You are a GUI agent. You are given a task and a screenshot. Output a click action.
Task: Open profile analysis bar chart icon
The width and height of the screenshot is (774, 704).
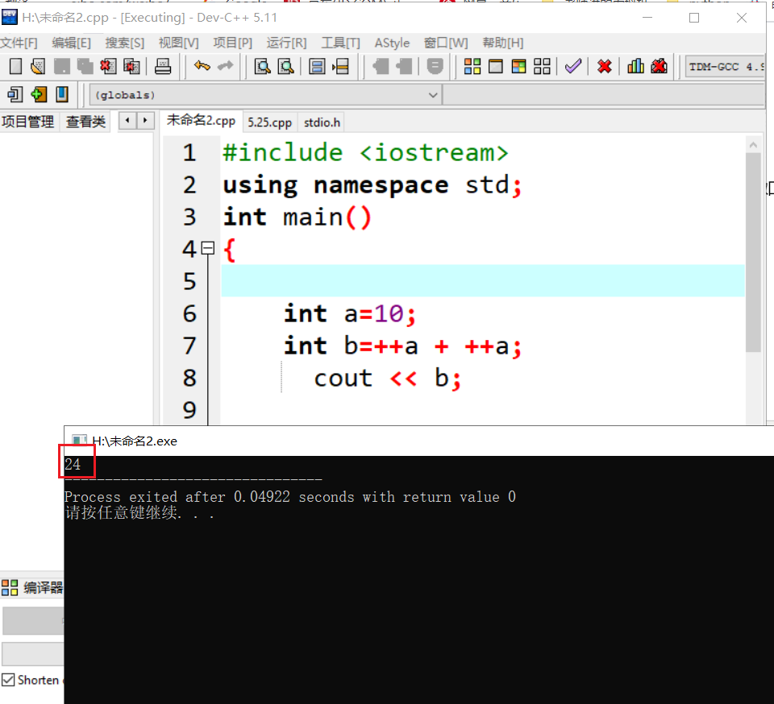pos(635,65)
